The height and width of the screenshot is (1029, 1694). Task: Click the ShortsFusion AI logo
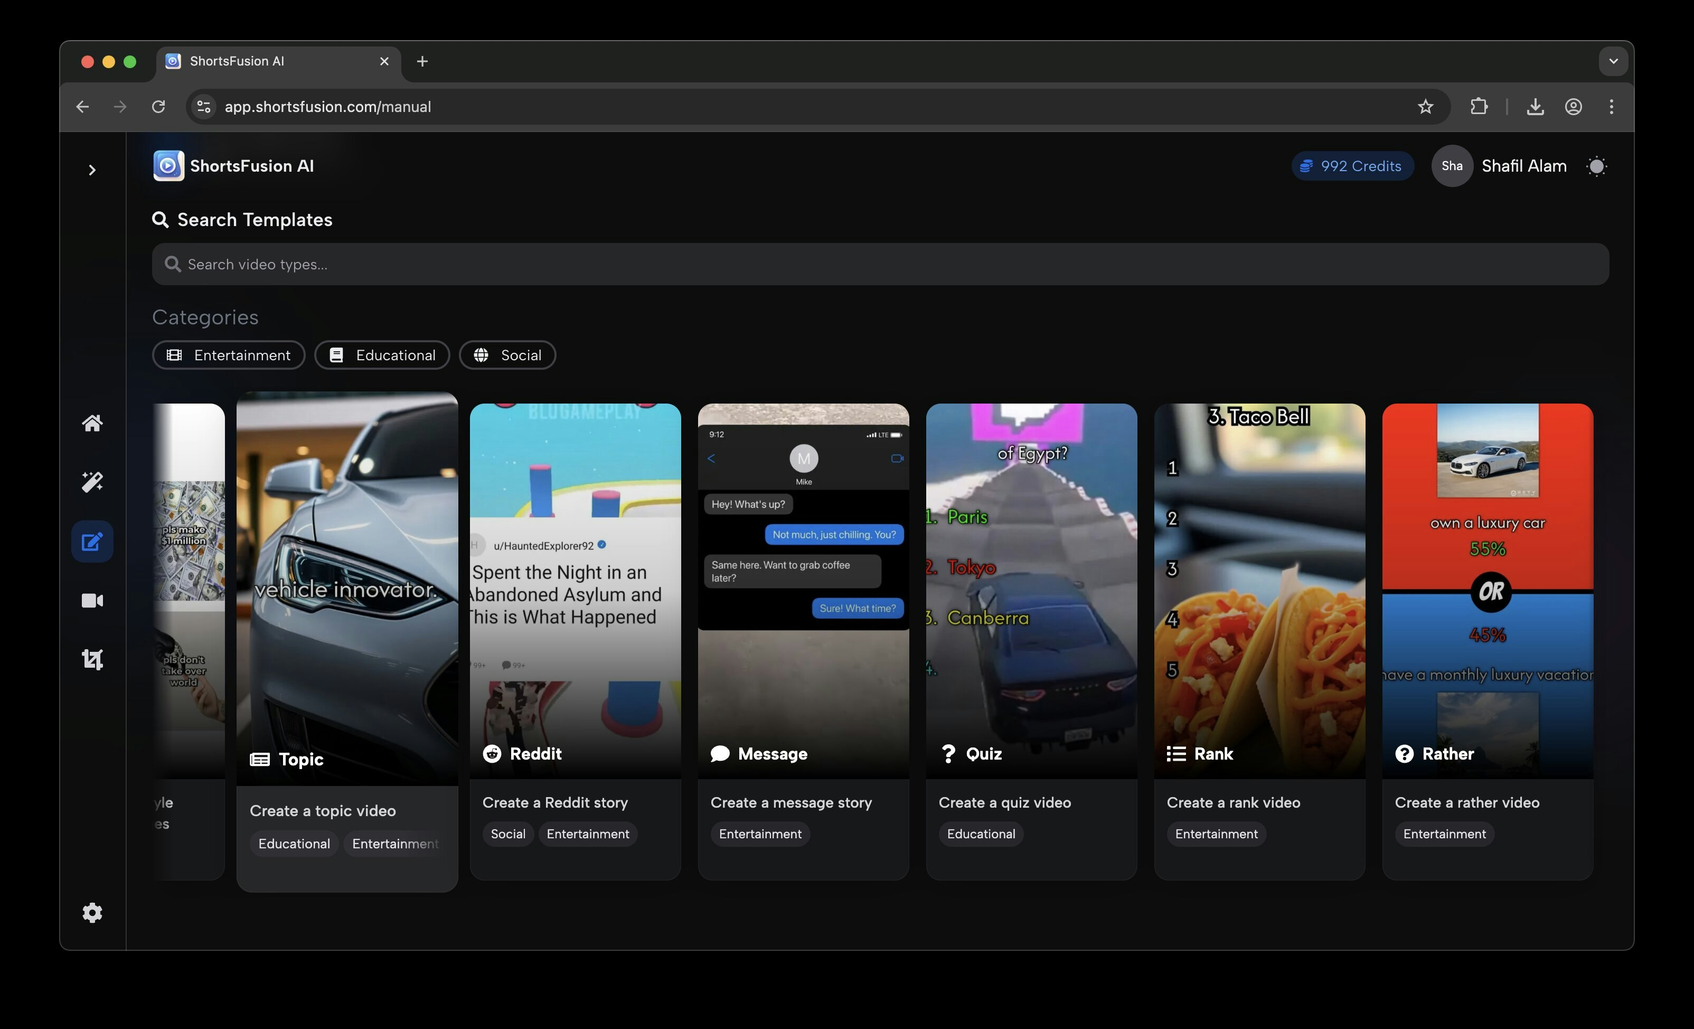168,166
